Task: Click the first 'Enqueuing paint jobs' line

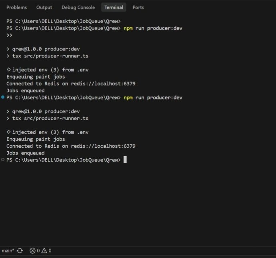Action: [36, 77]
